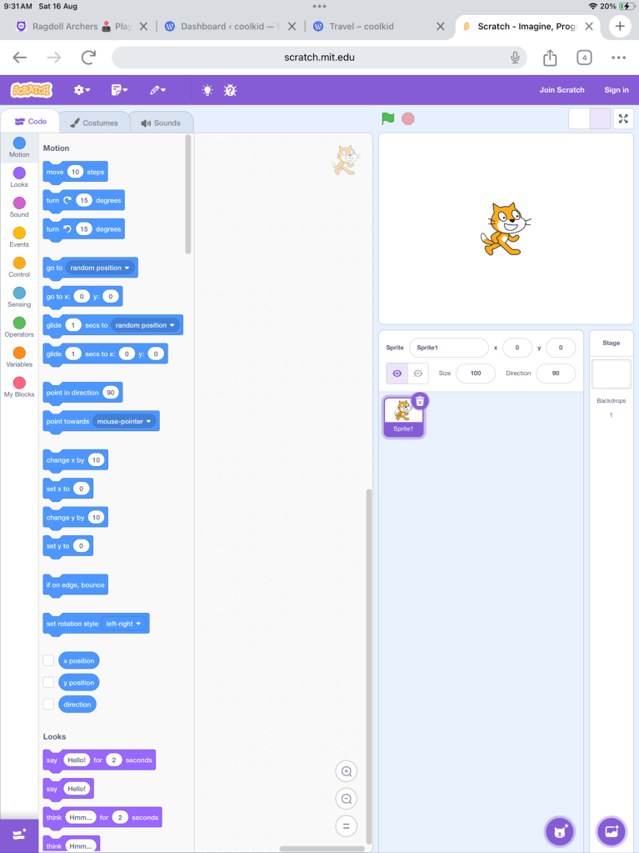639x853 pixels.
Task: Hide the sprite using crossed-eye toggle
Action: coord(418,373)
